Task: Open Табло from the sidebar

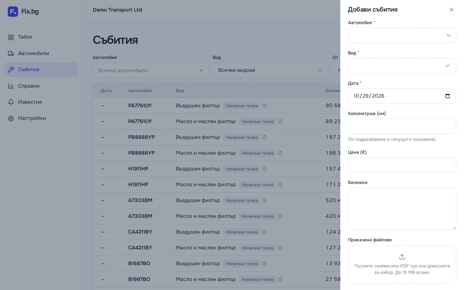Action: (41, 37)
